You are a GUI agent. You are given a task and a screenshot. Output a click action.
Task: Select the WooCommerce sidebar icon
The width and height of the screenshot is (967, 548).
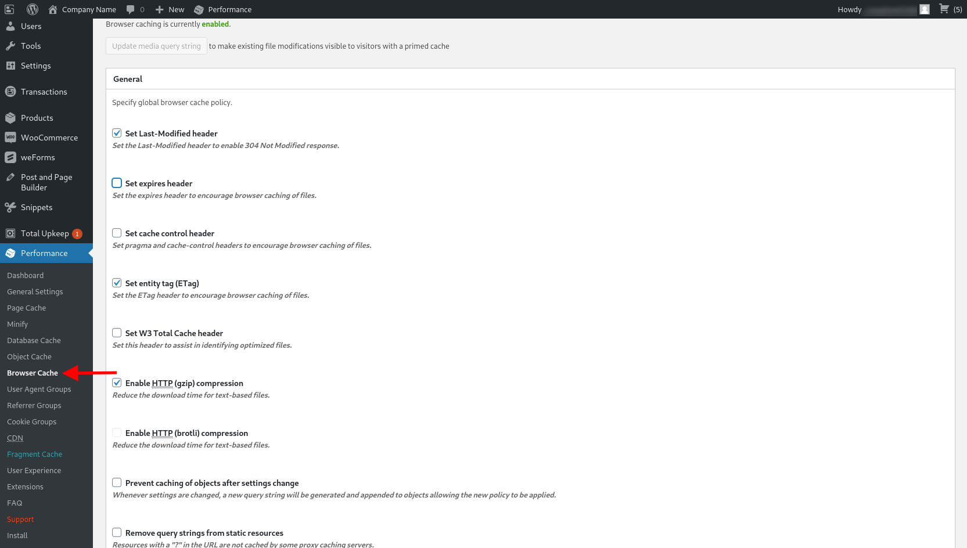(10, 137)
